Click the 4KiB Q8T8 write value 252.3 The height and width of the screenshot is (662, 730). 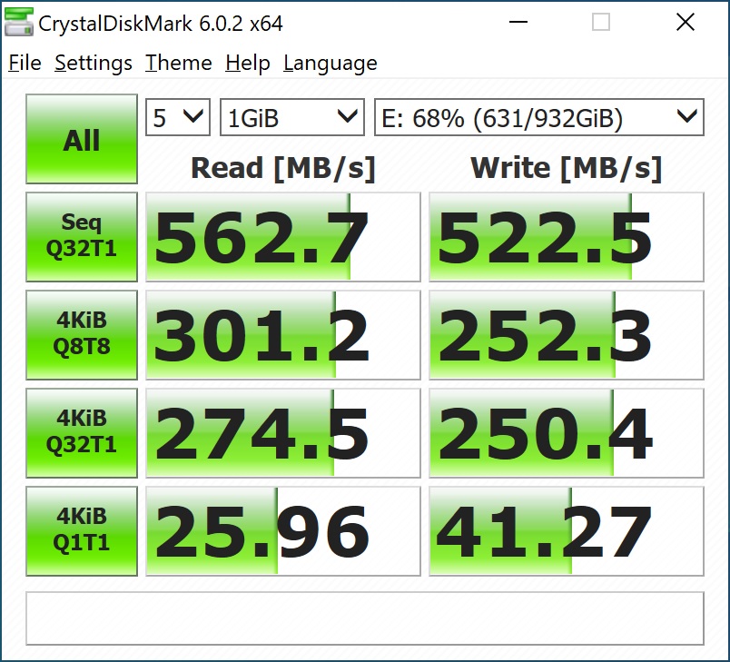567,335
